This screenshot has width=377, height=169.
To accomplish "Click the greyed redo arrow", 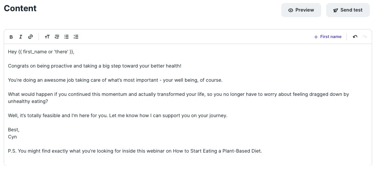I will pyautogui.click(x=365, y=37).
